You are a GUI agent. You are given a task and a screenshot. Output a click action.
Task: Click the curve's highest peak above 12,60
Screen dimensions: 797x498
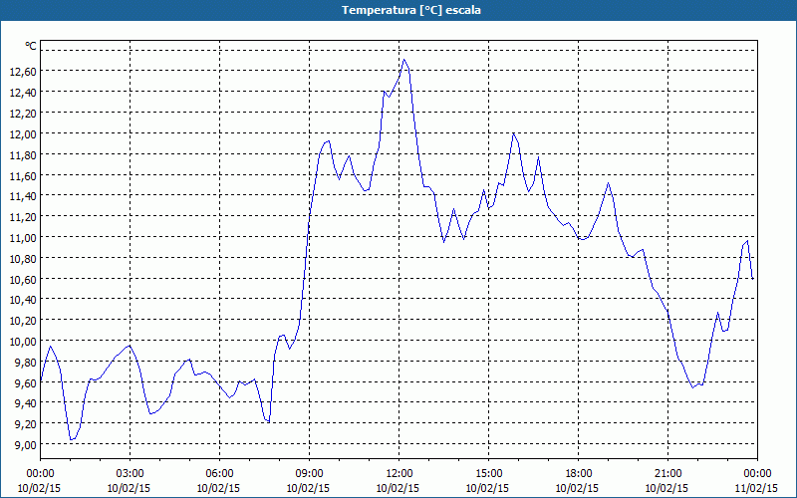click(404, 60)
